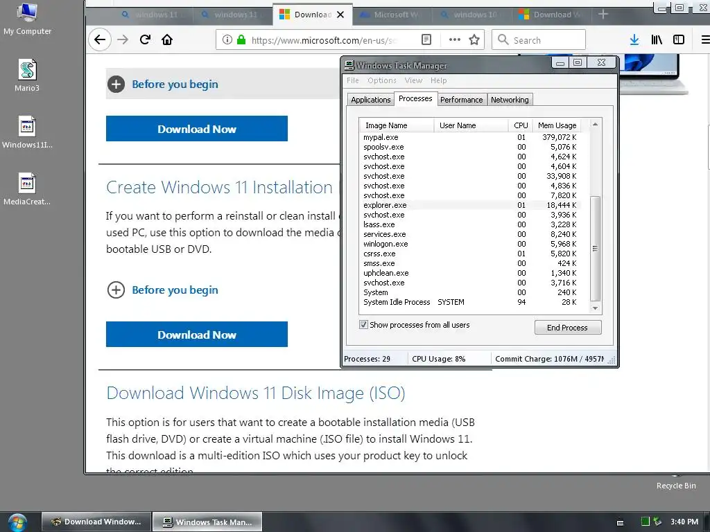The width and height of the screenshot is (710, 532).
Task: Click the browser forward arrow
Action: coord(123,39)
